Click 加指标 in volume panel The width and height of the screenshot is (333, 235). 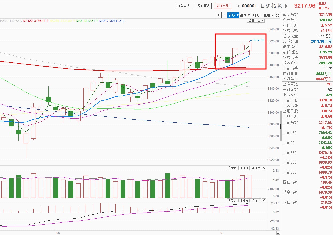244,168
